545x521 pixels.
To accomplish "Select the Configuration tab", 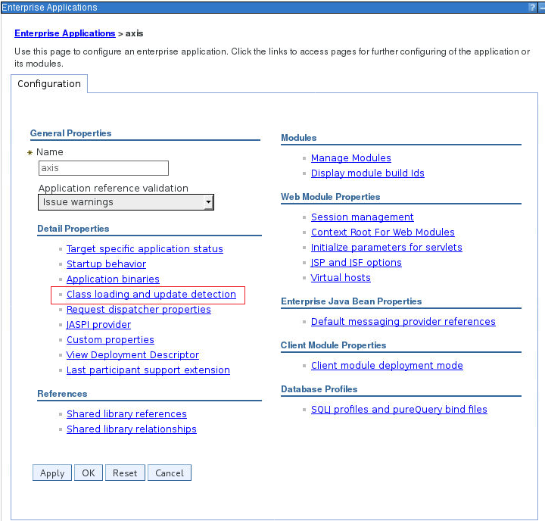I will (x=49, y=84).
